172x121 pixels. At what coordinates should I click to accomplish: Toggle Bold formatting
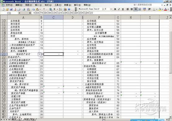click(x=115, y=9)
